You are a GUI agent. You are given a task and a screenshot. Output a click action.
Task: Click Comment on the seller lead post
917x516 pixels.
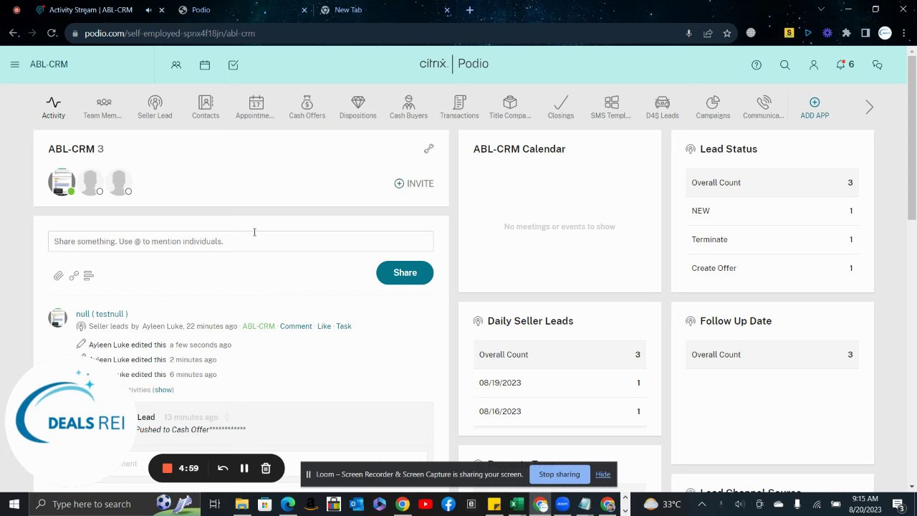(296, 326)
